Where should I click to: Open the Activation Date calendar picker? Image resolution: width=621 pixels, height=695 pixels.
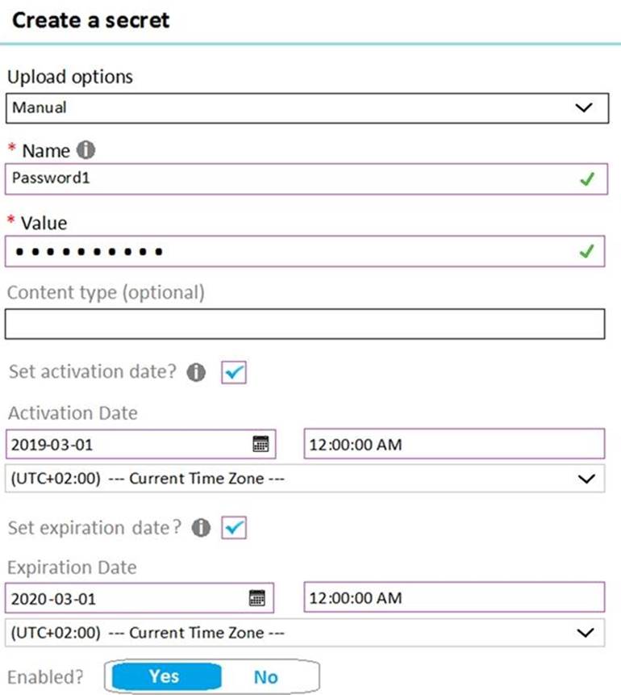pos(260,444)
